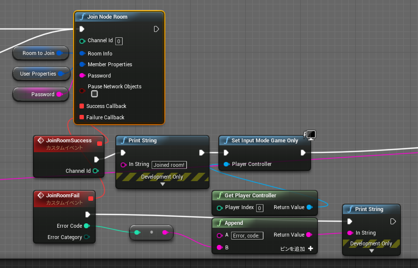Toggle the Pause Network Objects checkbox
The image size is (418, 268).
tap(94, 94)
